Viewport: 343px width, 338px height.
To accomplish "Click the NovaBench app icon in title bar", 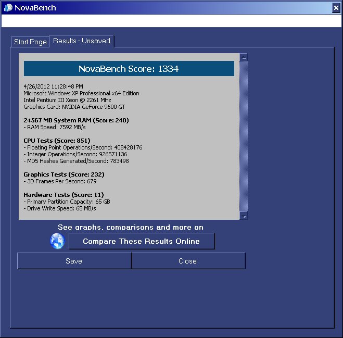I will tap(8, 8).
